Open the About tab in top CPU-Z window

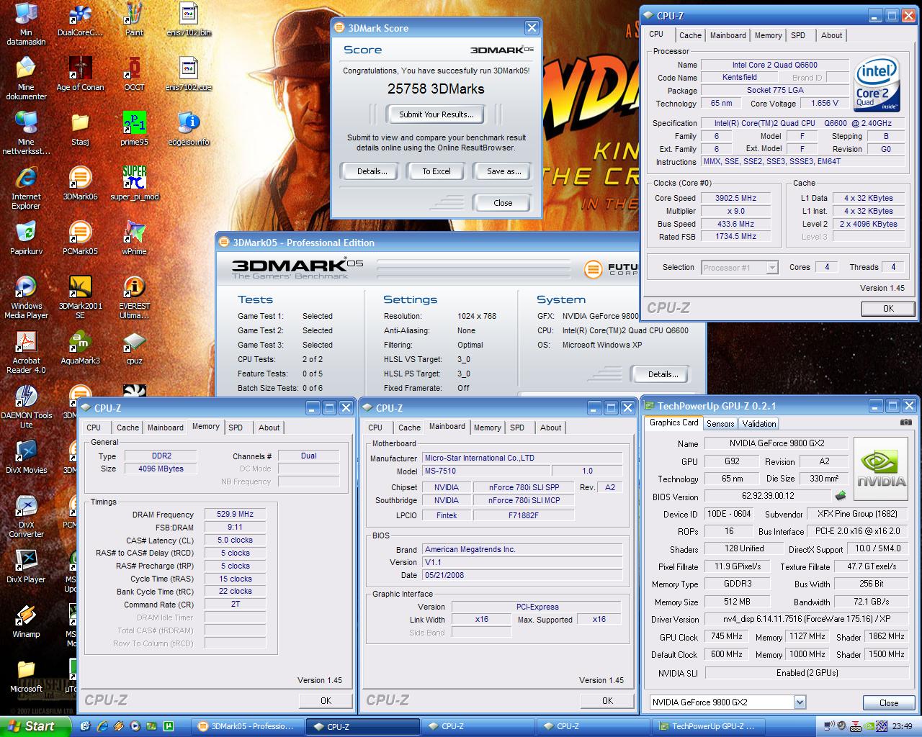click(x=831, y=35)
